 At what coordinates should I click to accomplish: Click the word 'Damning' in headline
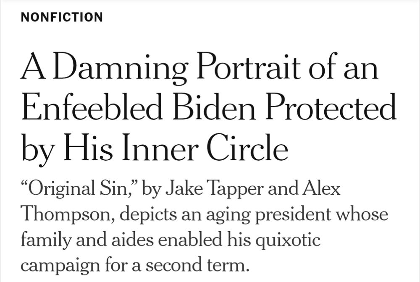coord(120,68)
